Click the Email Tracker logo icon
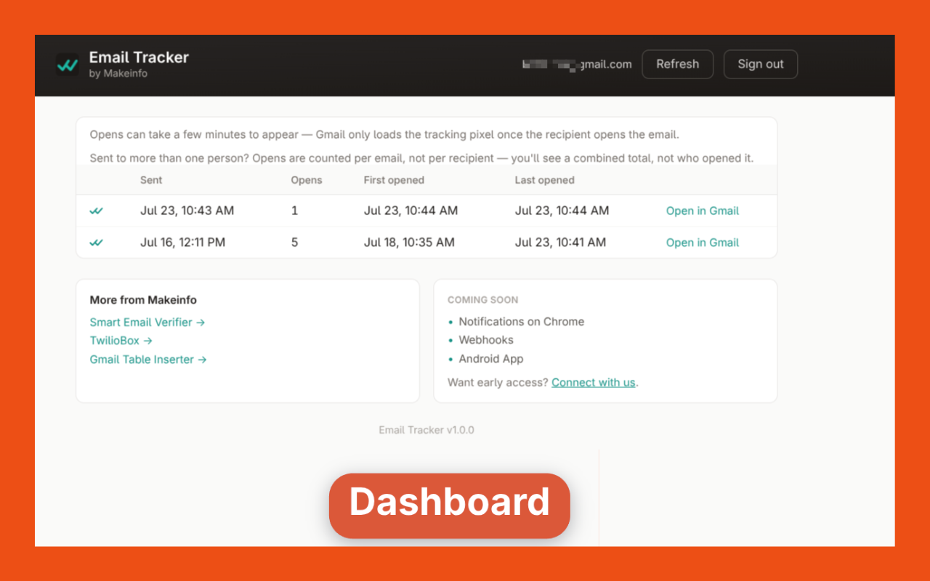930x581 pixels. [68, 65]
